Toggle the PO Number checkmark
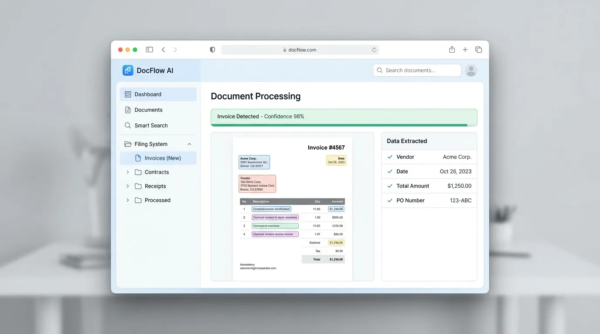Screen dimensions: 600x334 390,200
